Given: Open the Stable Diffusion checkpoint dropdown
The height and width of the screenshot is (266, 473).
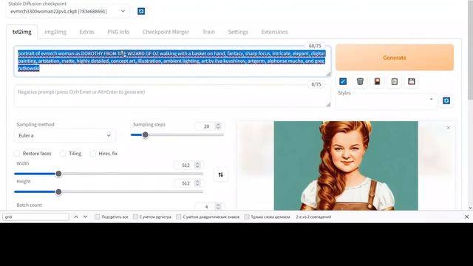Looking at the screenshot, I should click(68, 12).
